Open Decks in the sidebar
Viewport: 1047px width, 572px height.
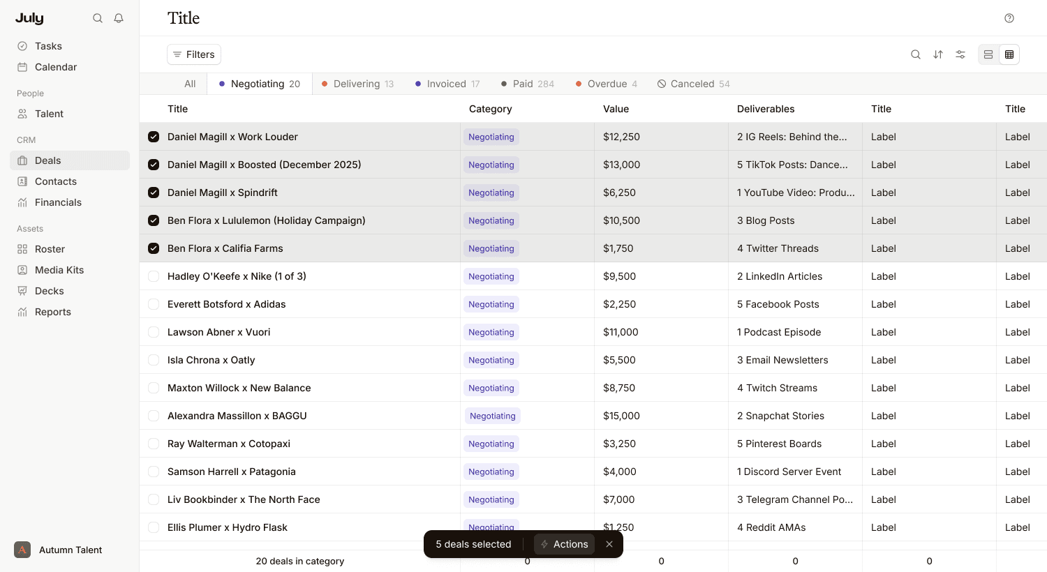point(70,291)
